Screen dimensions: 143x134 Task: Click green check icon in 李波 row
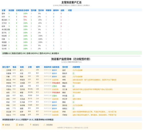74,102
